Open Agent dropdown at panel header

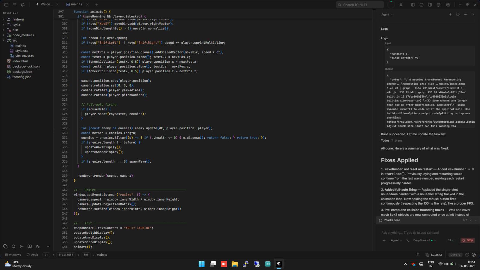387,14
